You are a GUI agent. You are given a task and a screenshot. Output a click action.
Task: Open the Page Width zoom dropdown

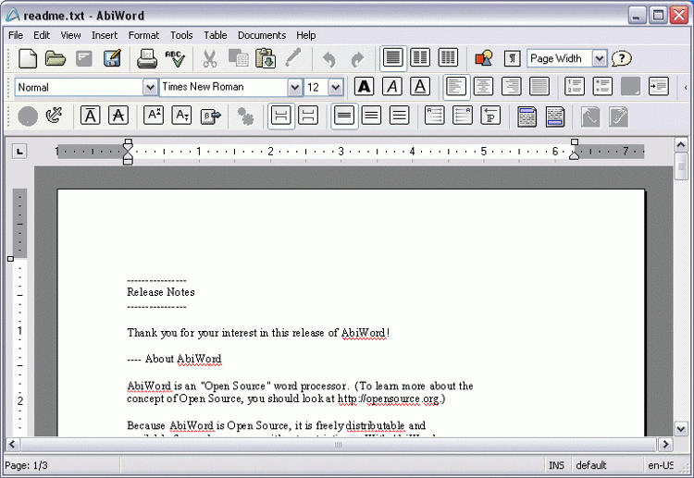(x=599, y=58)
